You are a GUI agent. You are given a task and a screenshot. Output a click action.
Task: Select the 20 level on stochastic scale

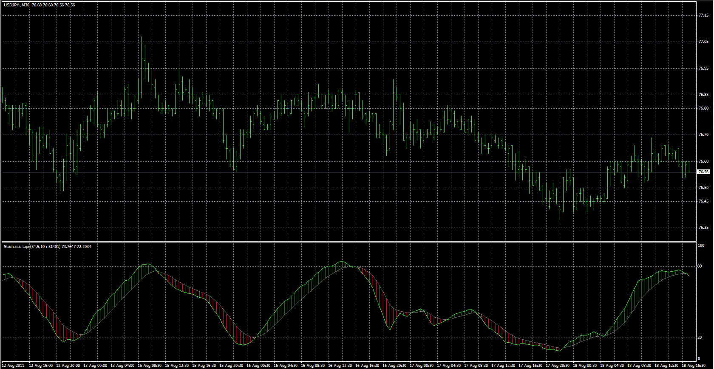pyautogui.click(x=700, y=338)
